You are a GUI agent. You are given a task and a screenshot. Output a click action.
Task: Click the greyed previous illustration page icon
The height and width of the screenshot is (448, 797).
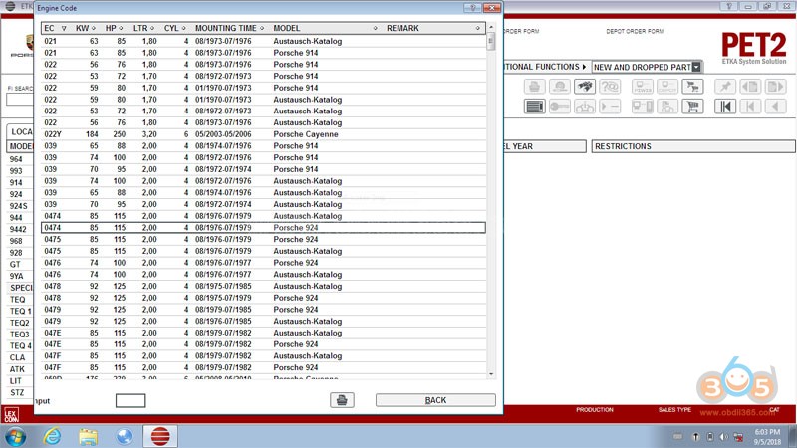750,87
